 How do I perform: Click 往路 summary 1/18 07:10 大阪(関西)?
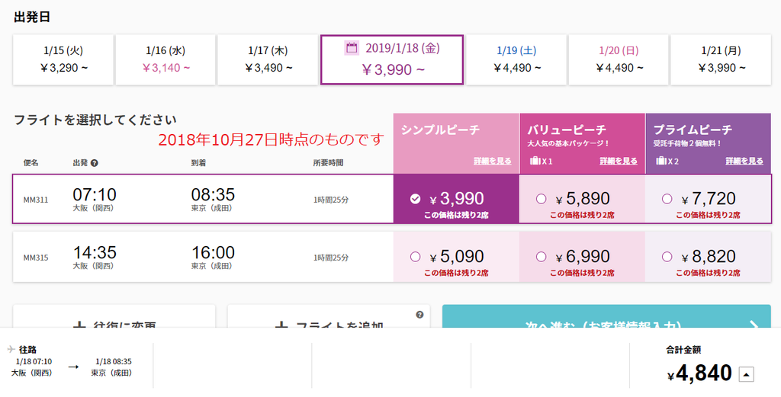coord(33,367)
